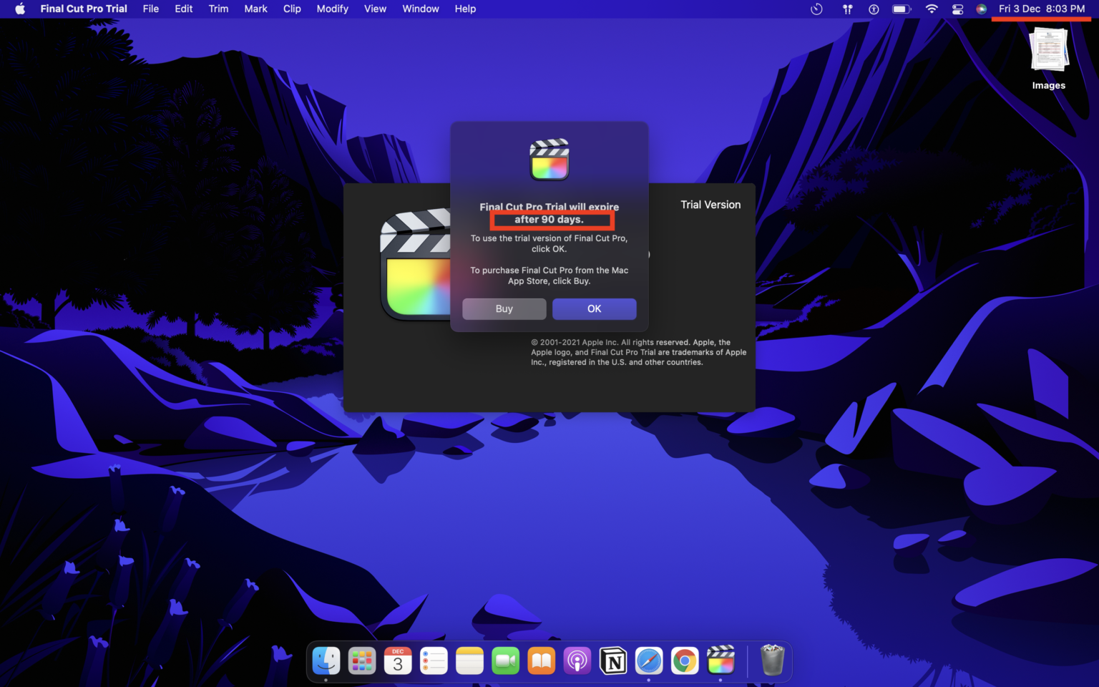Open Launchpad from the Dock
1099x687 pixels.
pyautogui.click(x=362, y=660)
